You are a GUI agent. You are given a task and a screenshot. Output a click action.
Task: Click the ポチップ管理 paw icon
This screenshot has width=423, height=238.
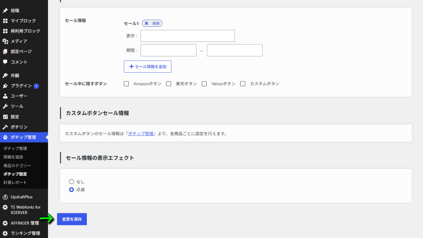point(5,138)
